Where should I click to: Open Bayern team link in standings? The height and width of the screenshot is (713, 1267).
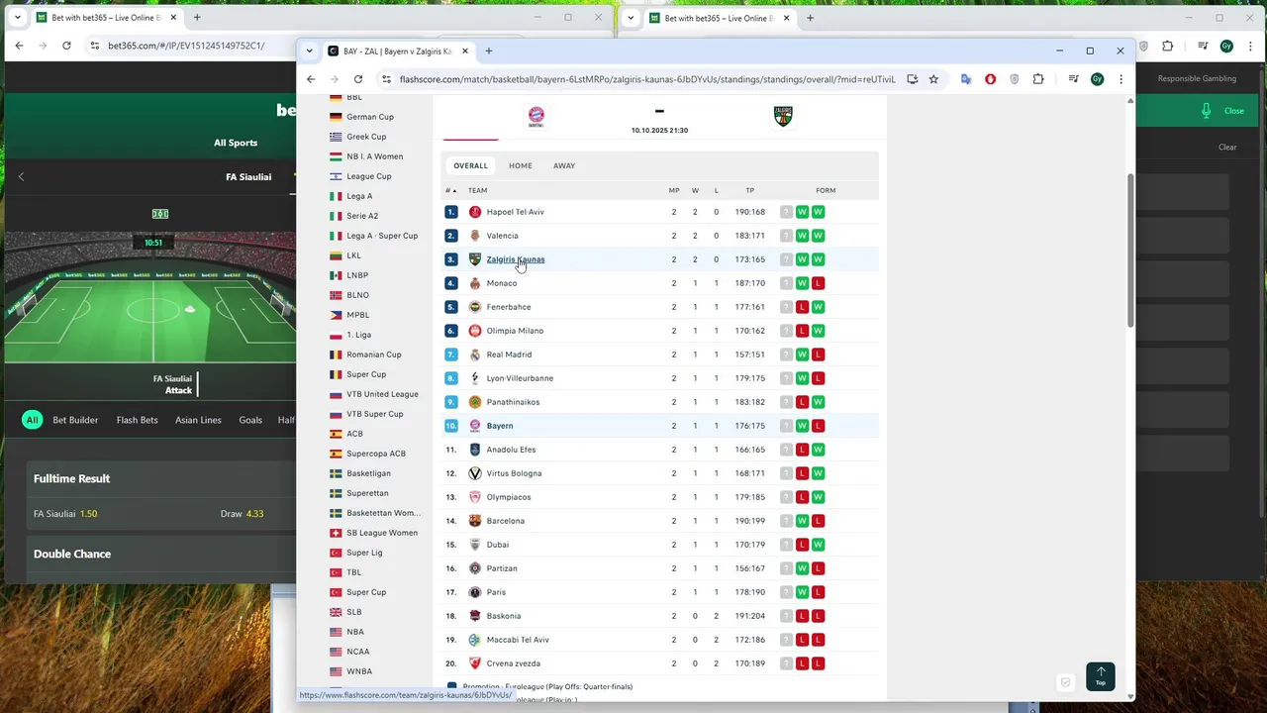[x=500, y=426]
